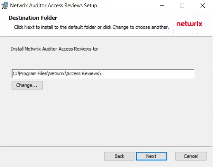Close the setup window

tap(203, 6)
